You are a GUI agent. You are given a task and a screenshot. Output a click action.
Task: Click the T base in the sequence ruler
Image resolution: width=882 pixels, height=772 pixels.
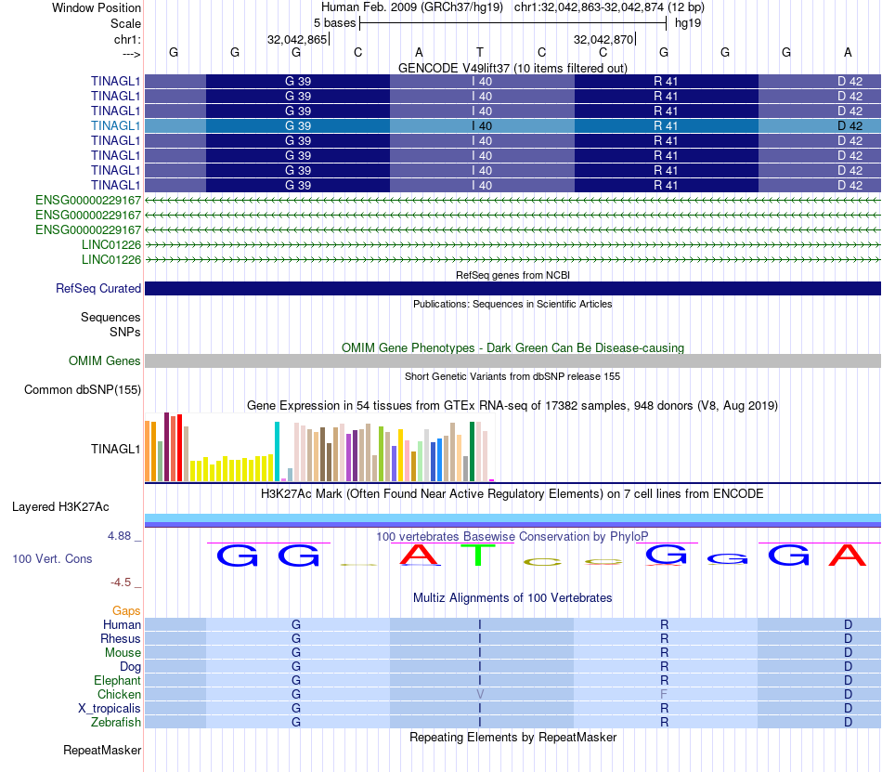[x=480, y=52]
